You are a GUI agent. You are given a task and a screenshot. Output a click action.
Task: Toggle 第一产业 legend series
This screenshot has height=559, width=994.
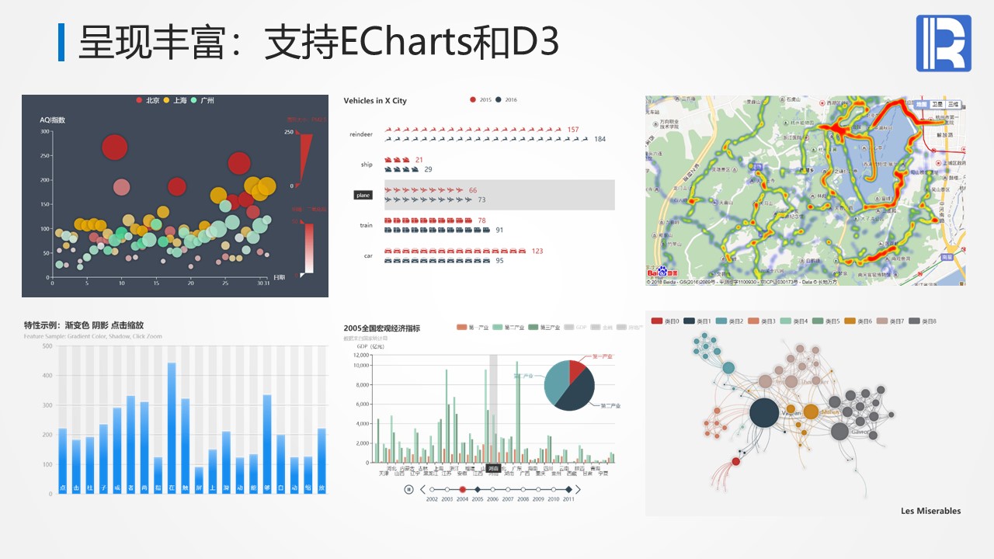click(473, 328)
